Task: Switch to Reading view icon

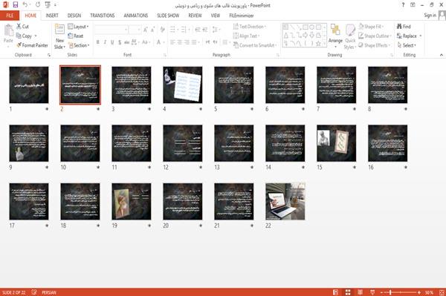Action: click(x=360, y=292)
